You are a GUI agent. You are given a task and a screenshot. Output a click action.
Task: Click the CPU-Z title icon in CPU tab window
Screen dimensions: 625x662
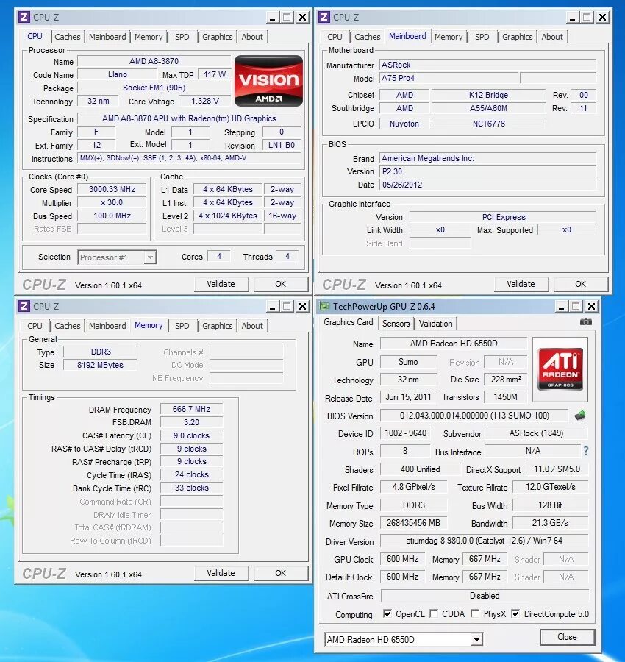[x=24, y=18]
